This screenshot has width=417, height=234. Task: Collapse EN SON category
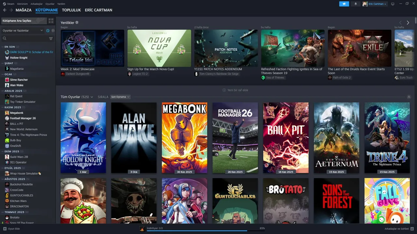pos(12,47)
